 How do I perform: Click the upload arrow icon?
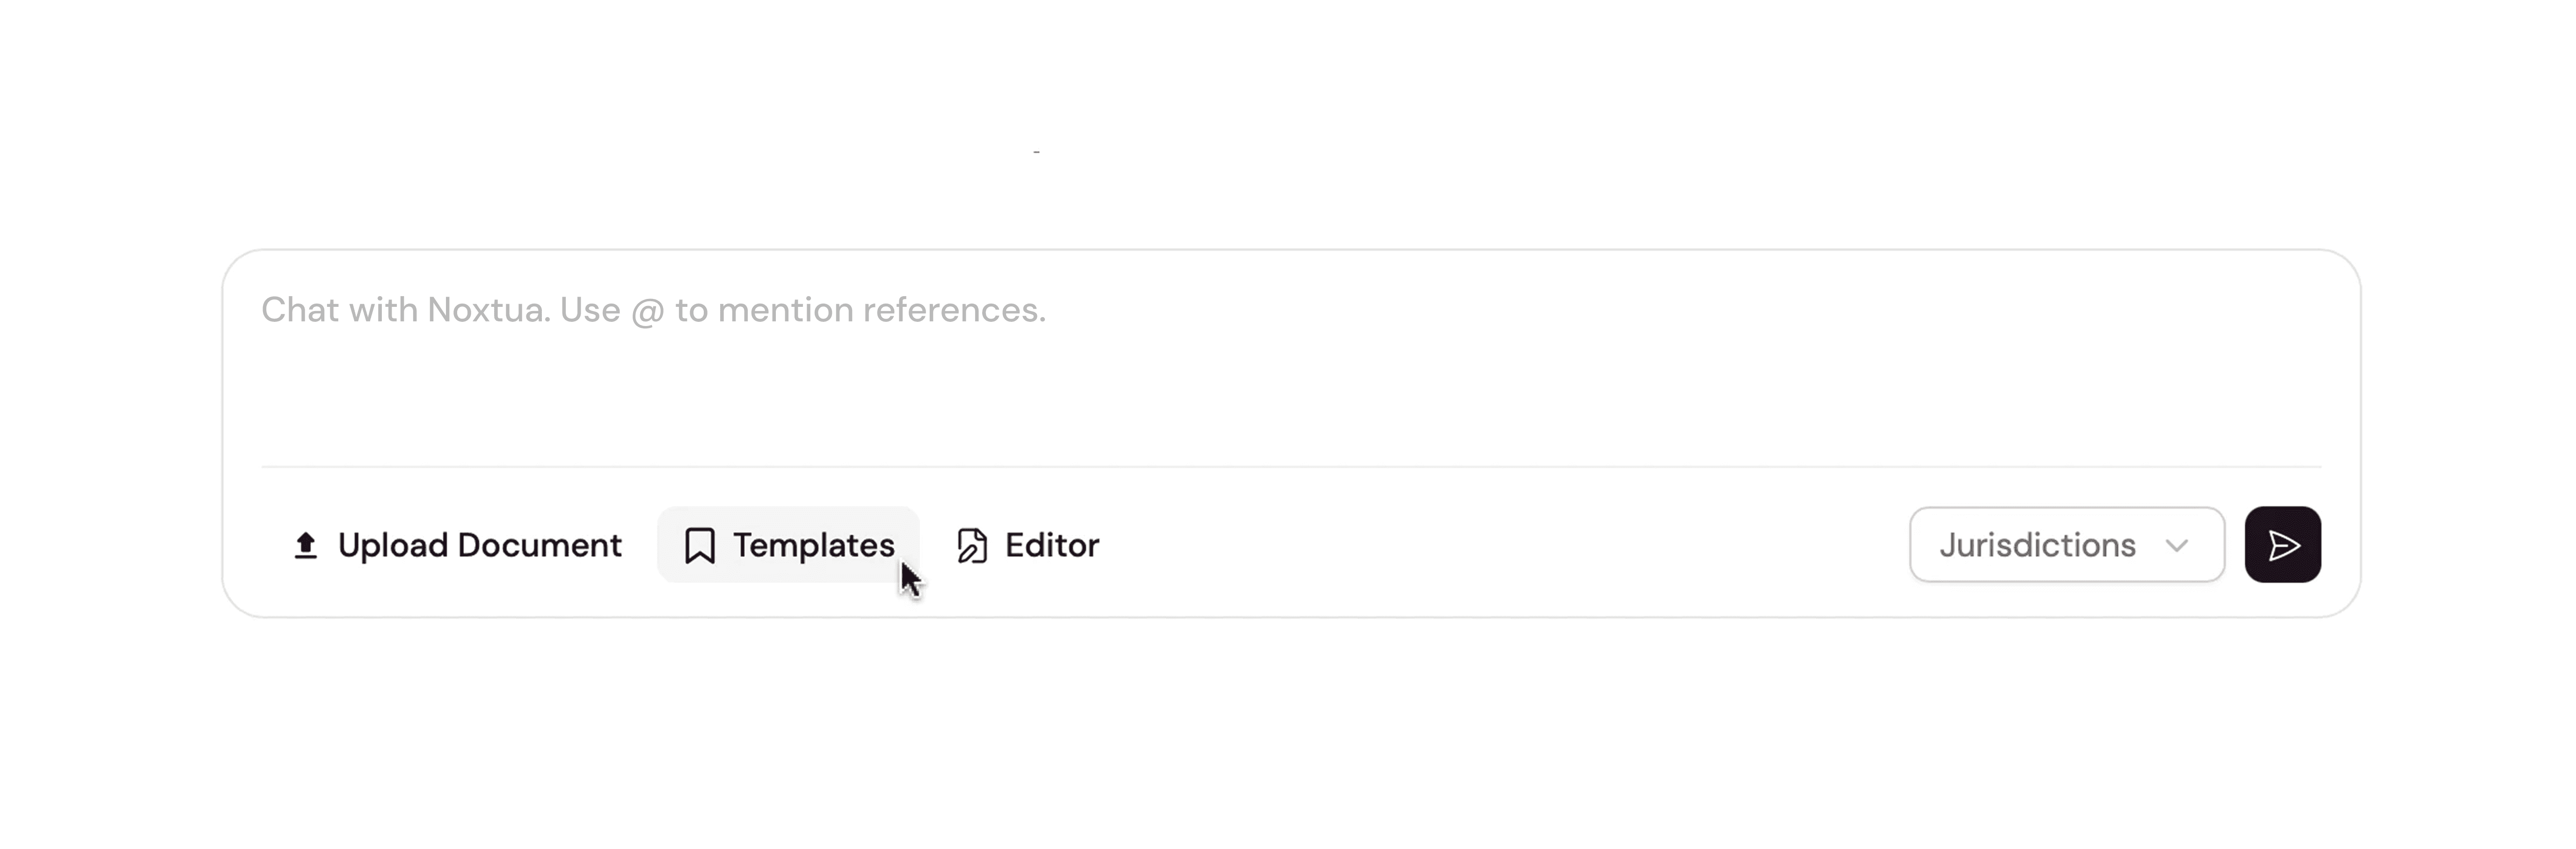[305, 546]
